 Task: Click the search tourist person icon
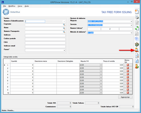pos(137,50)
